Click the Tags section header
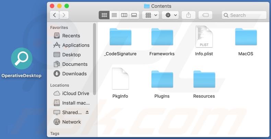 point(55,134)
